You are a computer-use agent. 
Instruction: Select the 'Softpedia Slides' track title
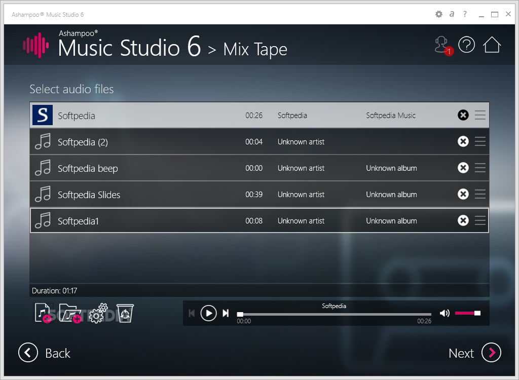click(89, 195)
